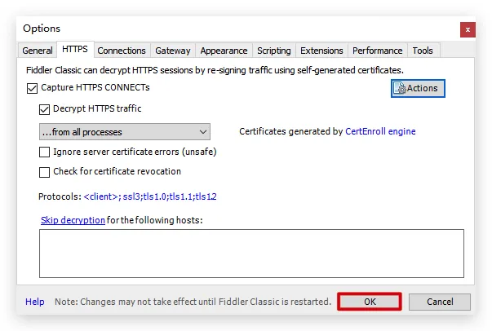This screenshot has width=492, height=331.
Task: Close the Options dialog window
Action: click(x=468, y=29)
